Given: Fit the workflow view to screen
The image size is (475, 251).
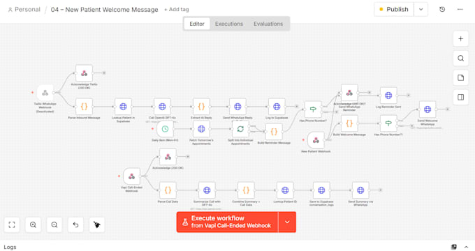Looking at the screenshot, I should [x=12, y=225].
